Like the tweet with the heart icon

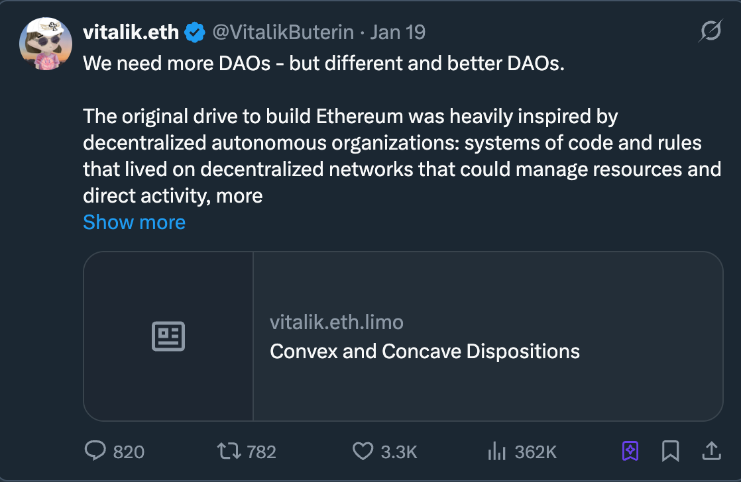tap(363, 452)
